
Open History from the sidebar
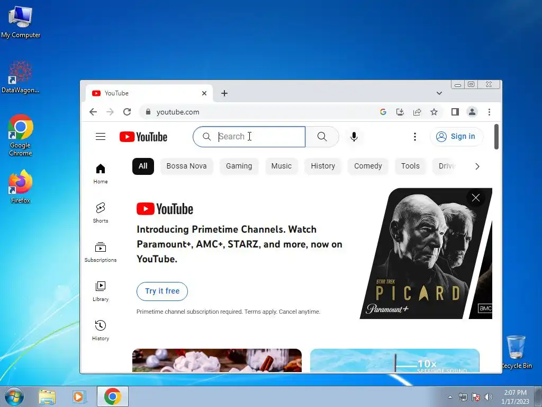click(100, 331)
